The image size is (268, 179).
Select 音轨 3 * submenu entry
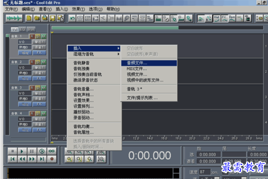click(x=149, y=89)
